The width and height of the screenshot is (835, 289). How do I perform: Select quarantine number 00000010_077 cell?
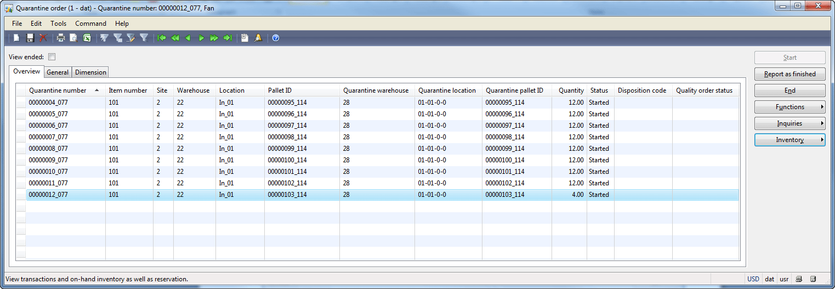[x=66, y=172]
